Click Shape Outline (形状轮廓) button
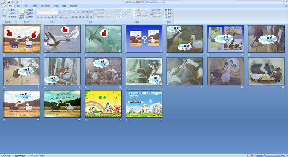 [x=156, y=14]
